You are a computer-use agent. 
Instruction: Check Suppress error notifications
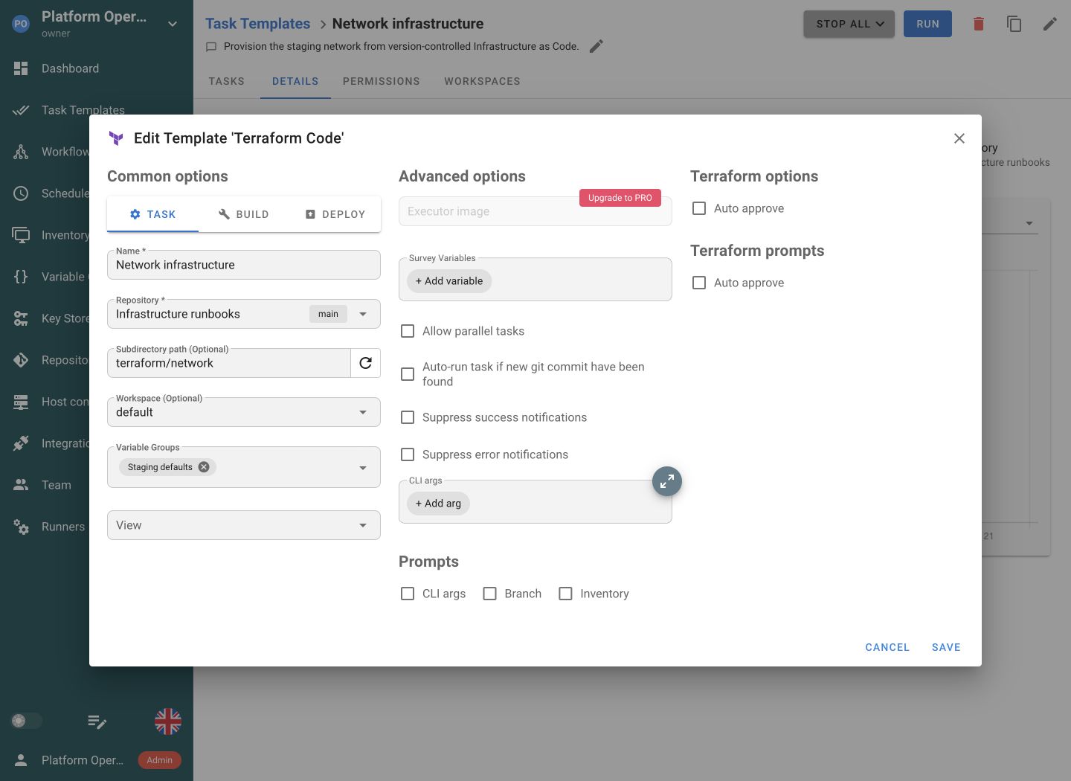[x=408, y=454]
